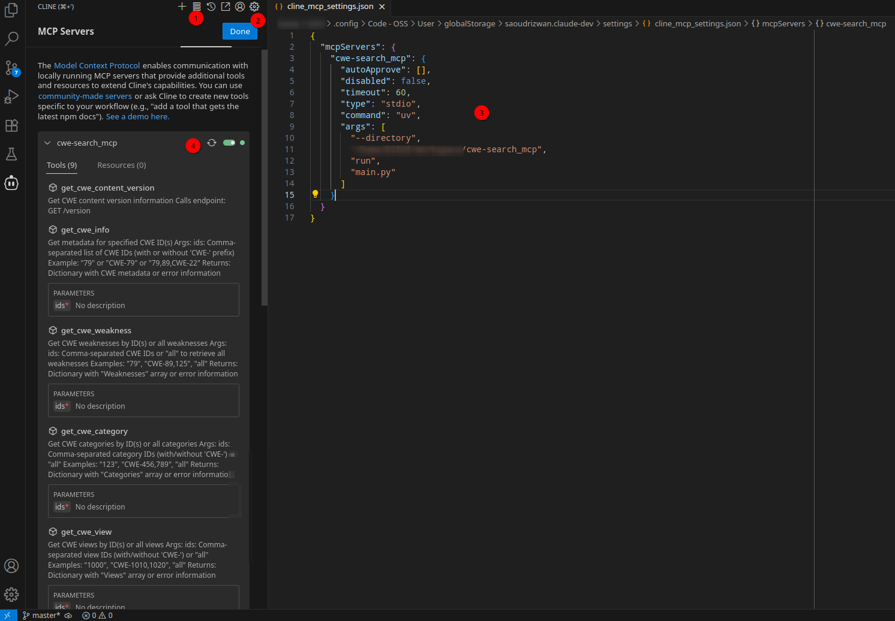Click the "disabled": false line

(386, 82)
